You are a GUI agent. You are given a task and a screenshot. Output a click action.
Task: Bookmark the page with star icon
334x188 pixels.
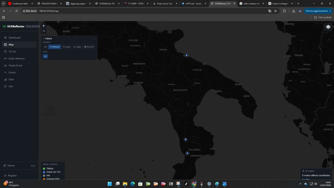(x=276, y=11)
